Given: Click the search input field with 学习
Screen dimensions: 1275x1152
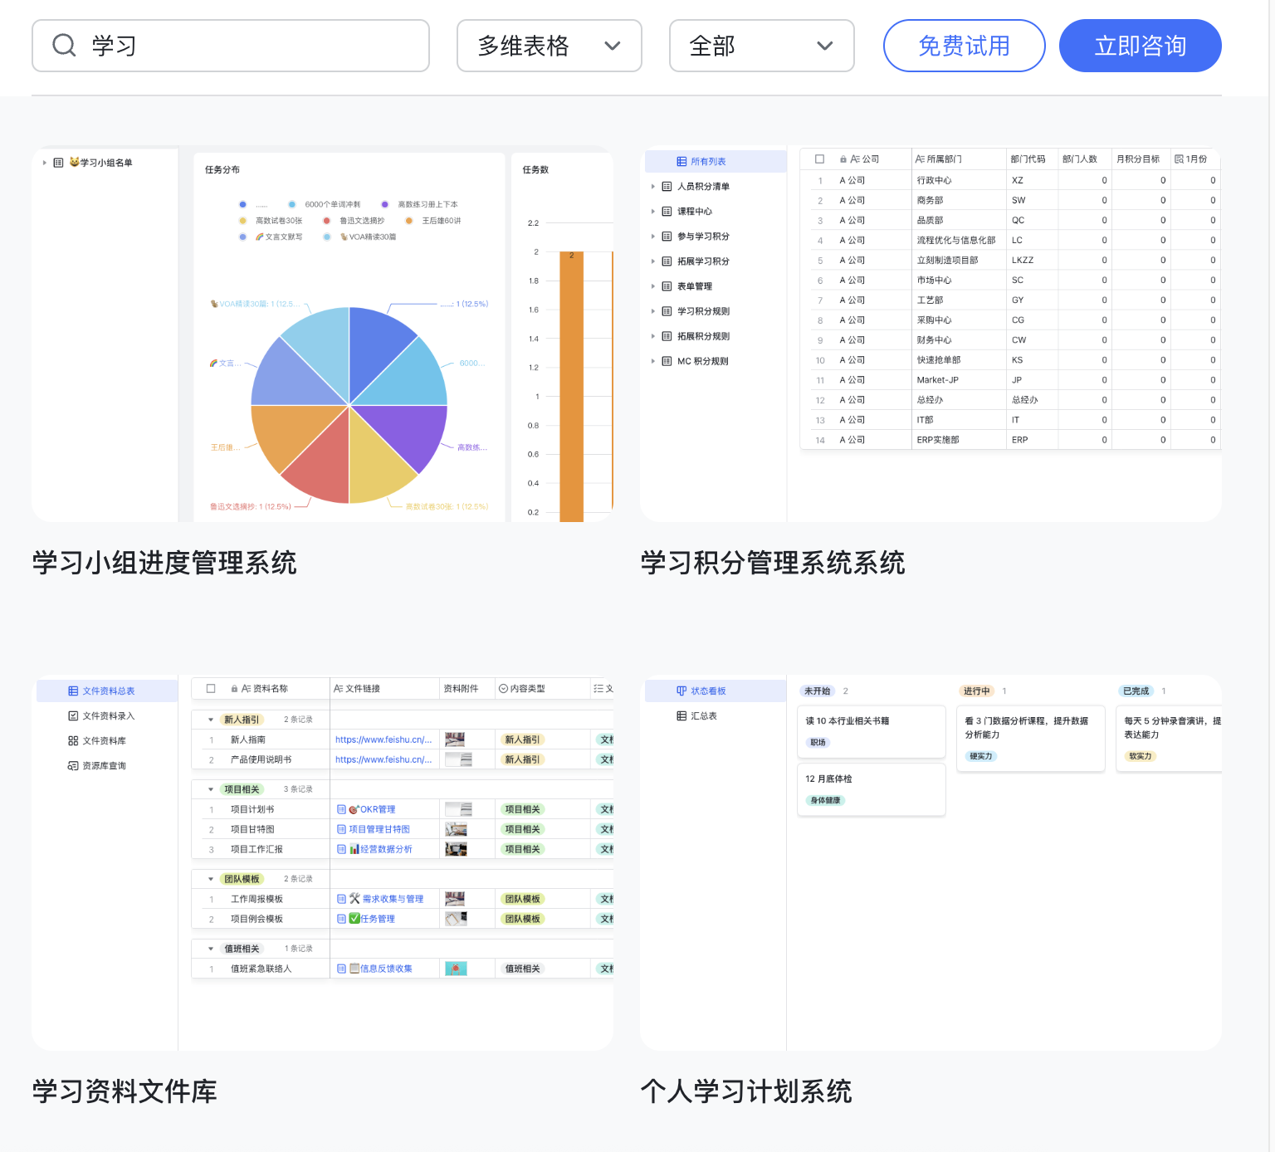Looking at the screenshot, I should click(x=249, y=46).
